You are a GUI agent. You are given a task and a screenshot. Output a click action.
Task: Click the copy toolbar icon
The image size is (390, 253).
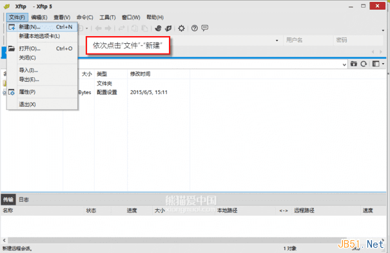coord(135,28)
